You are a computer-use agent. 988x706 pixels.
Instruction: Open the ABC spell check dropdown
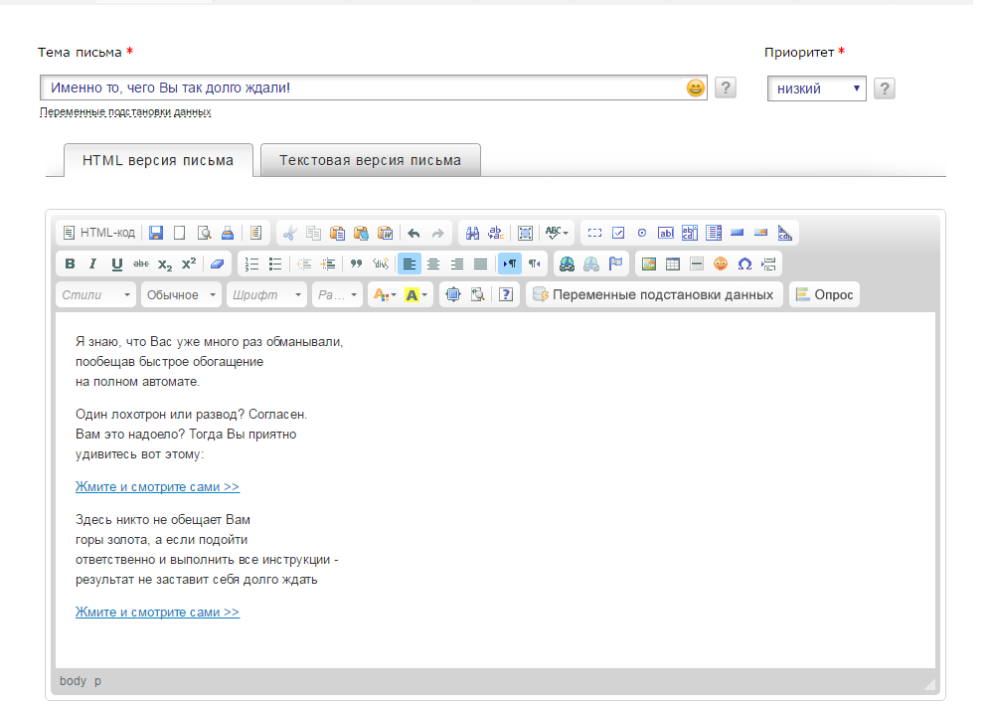557,234
